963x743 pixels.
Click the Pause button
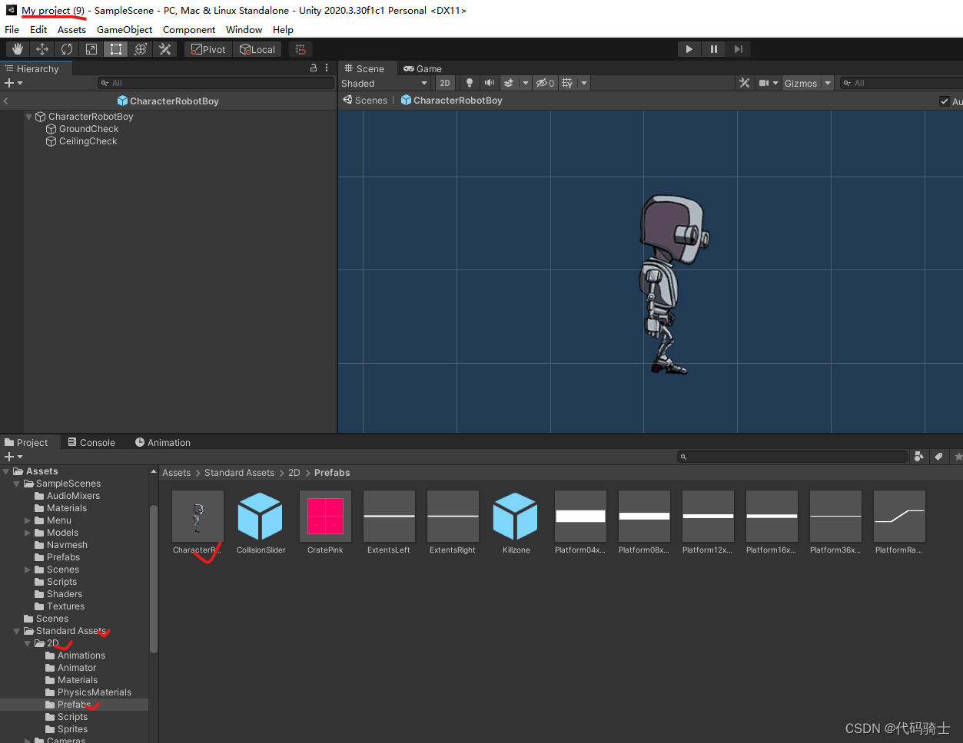pos(714,49)
